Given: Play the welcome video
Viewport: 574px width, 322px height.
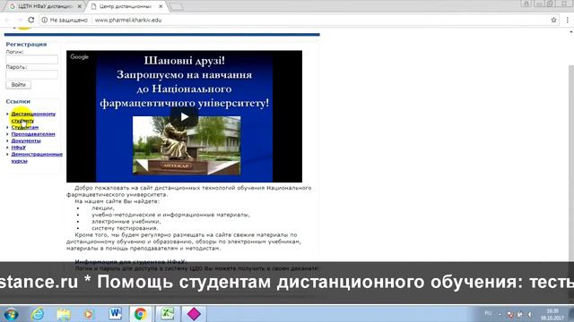Looking at the screenshot, I should point(184,116).
